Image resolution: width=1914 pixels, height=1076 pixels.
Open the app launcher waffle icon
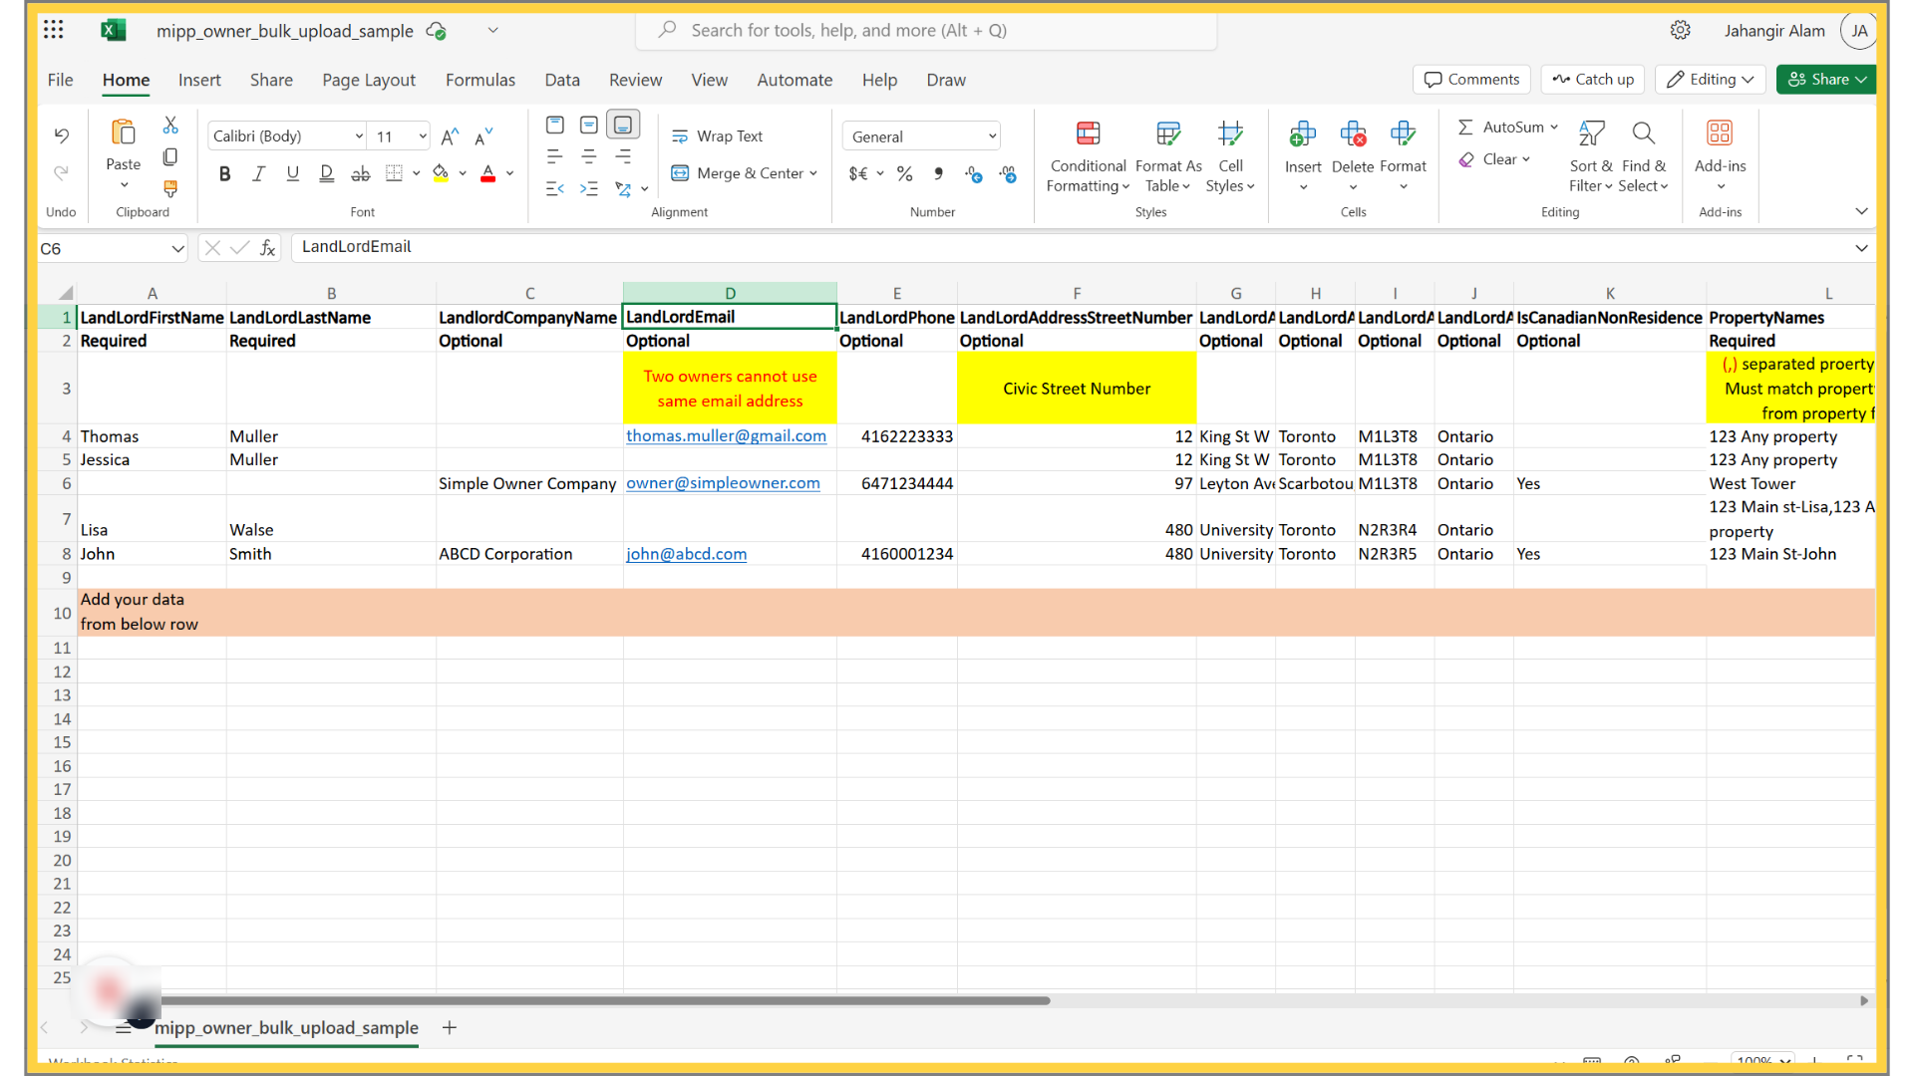54,30
